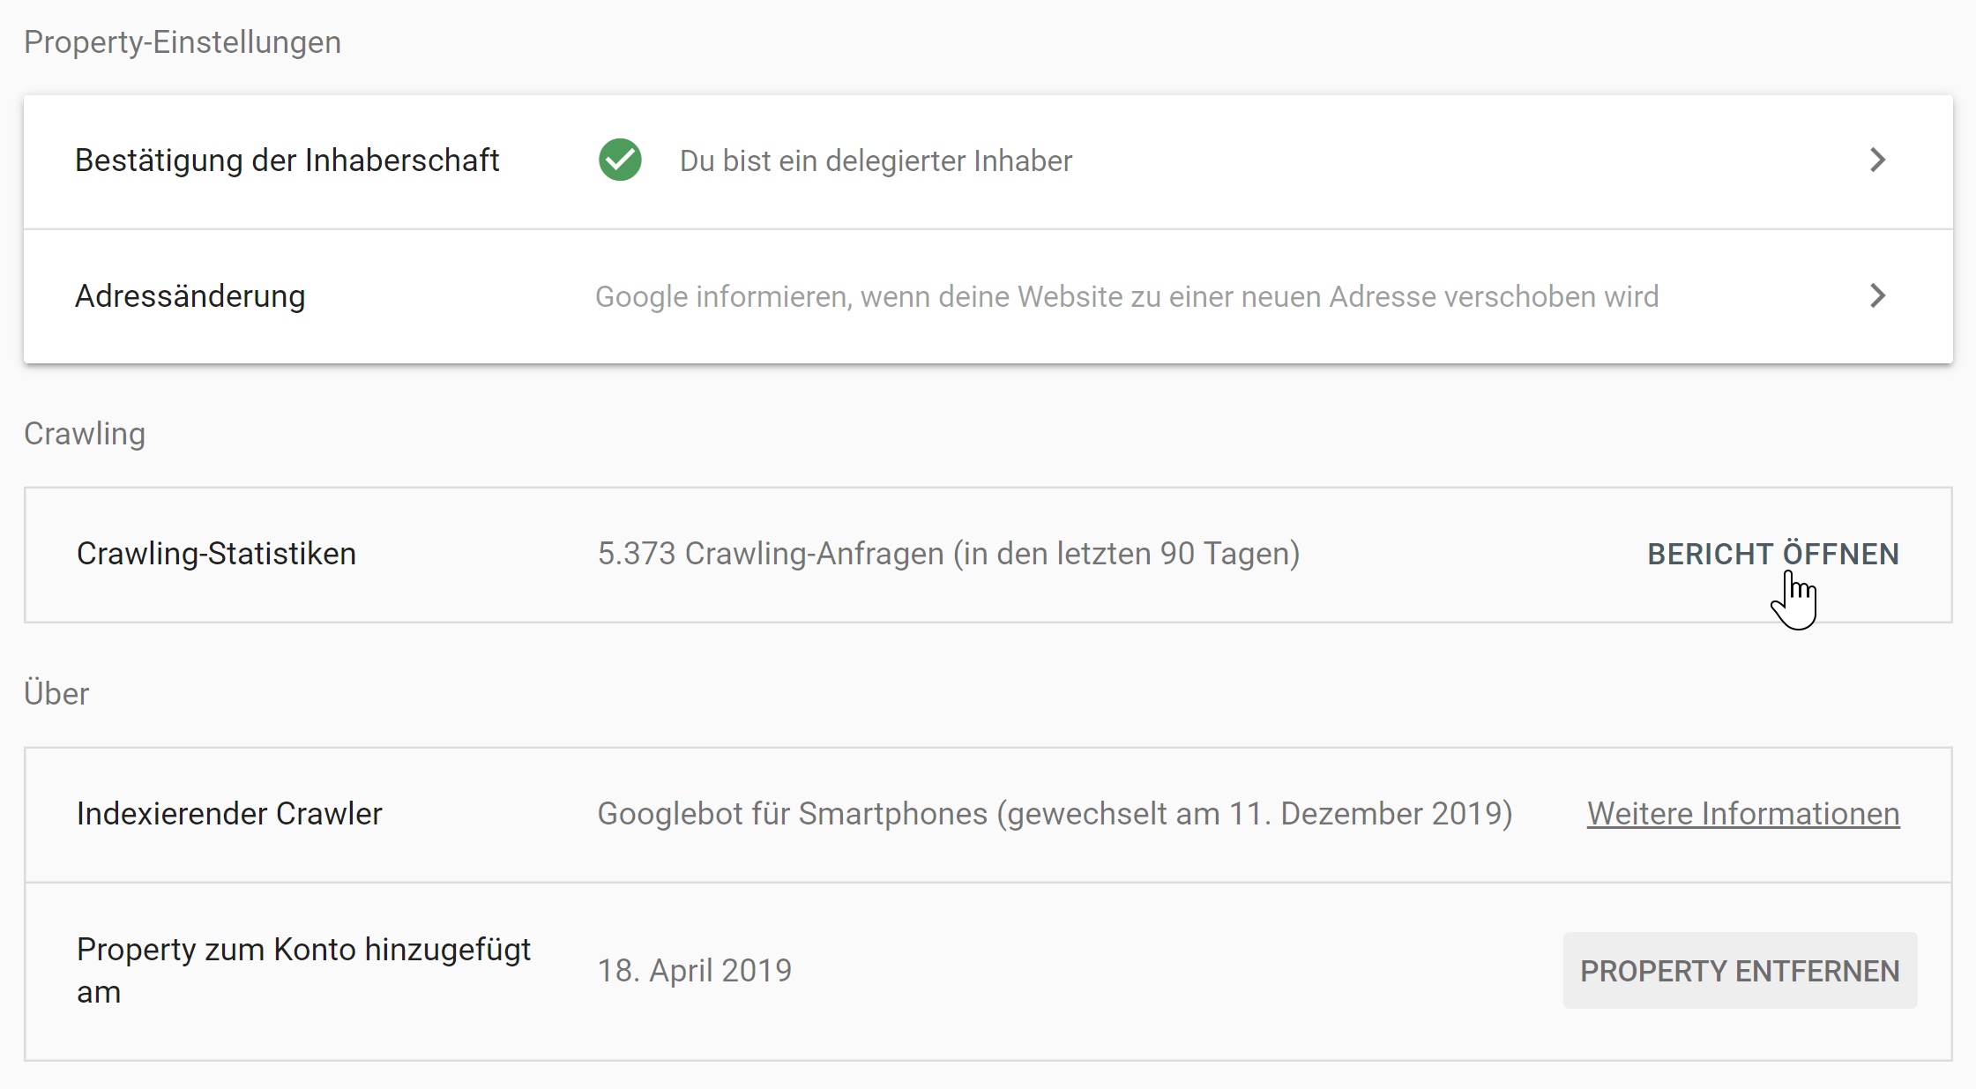The height and width of the screenshot is (1089, 1976).
Task: Click the chevron beside Bestätigung der Inhaberschaft
Action: point(1878,160)
